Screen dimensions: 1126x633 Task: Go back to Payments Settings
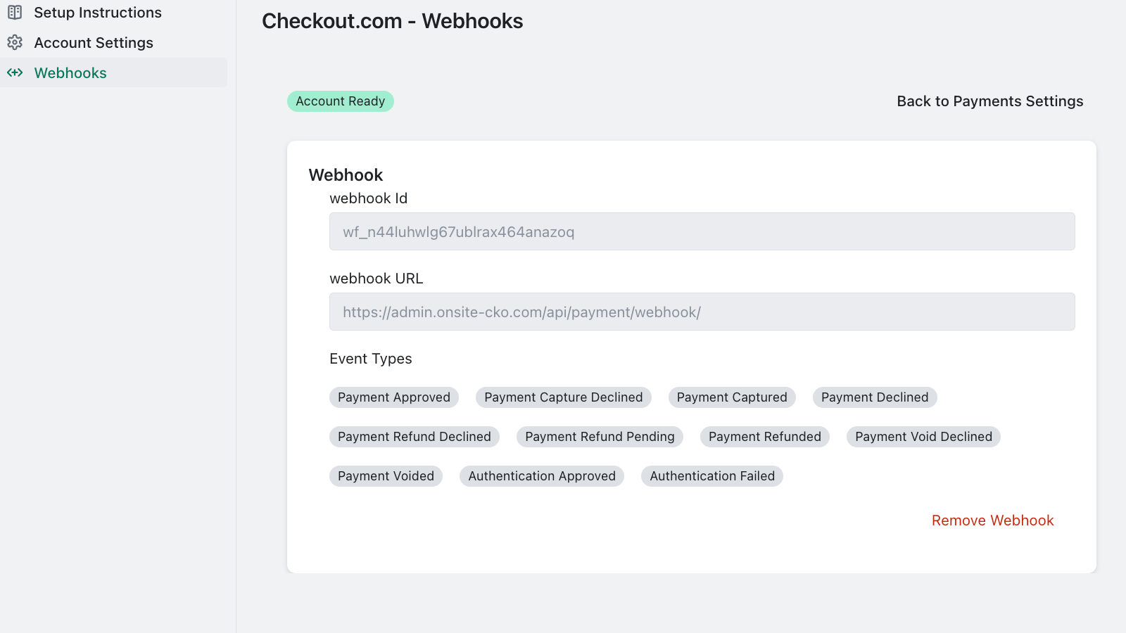point(989,101)
